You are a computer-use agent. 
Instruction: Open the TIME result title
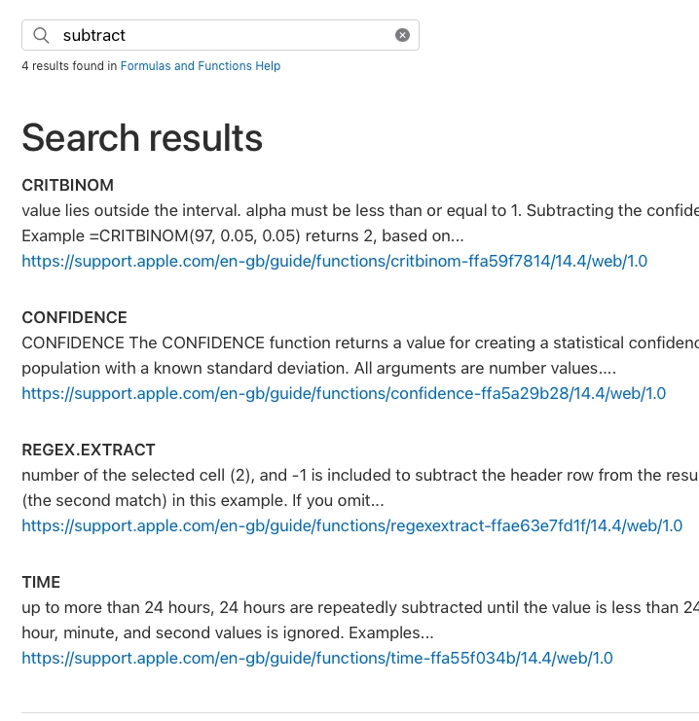pyautogui.click(x=41, y=582)
